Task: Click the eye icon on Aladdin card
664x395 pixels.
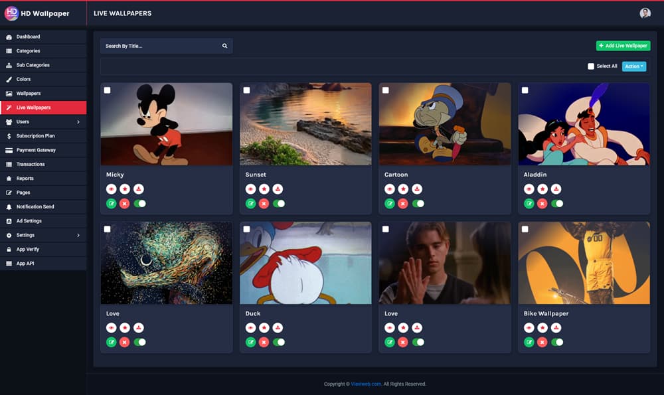Action: [x=529, y=189]
